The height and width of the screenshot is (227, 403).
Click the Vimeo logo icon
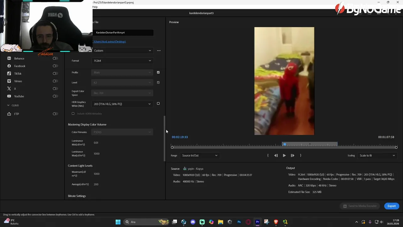click(9, 81)
